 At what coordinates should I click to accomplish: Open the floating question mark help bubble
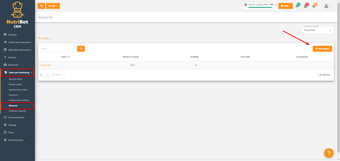(329, 153)
